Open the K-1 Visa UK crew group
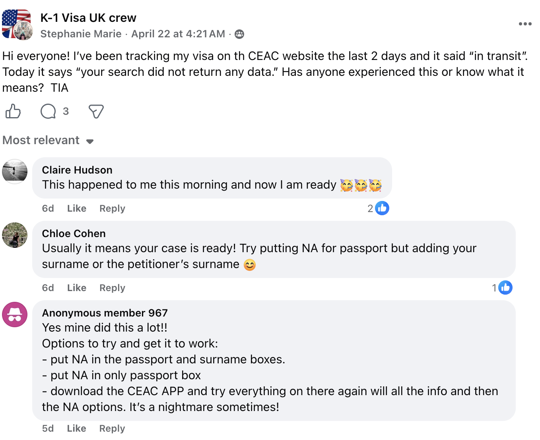This screenshot has width=540, height=440. pos(88,18)
